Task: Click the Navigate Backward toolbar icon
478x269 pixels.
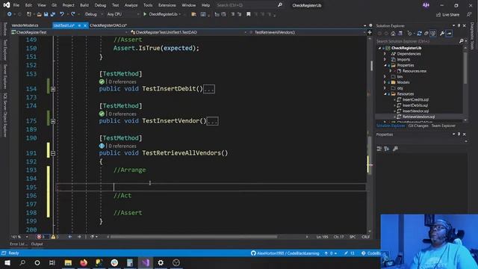Action: click(x=10, y=14)
